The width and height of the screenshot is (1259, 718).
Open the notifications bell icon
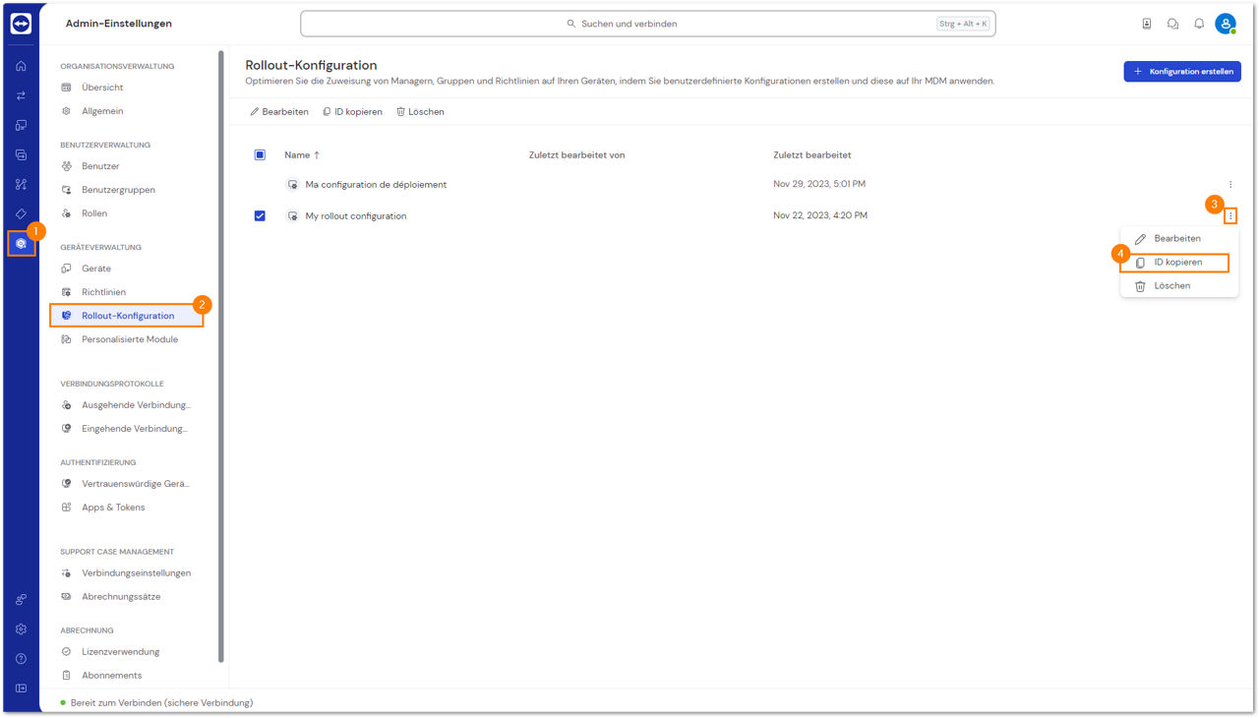tap(1199, 24)
